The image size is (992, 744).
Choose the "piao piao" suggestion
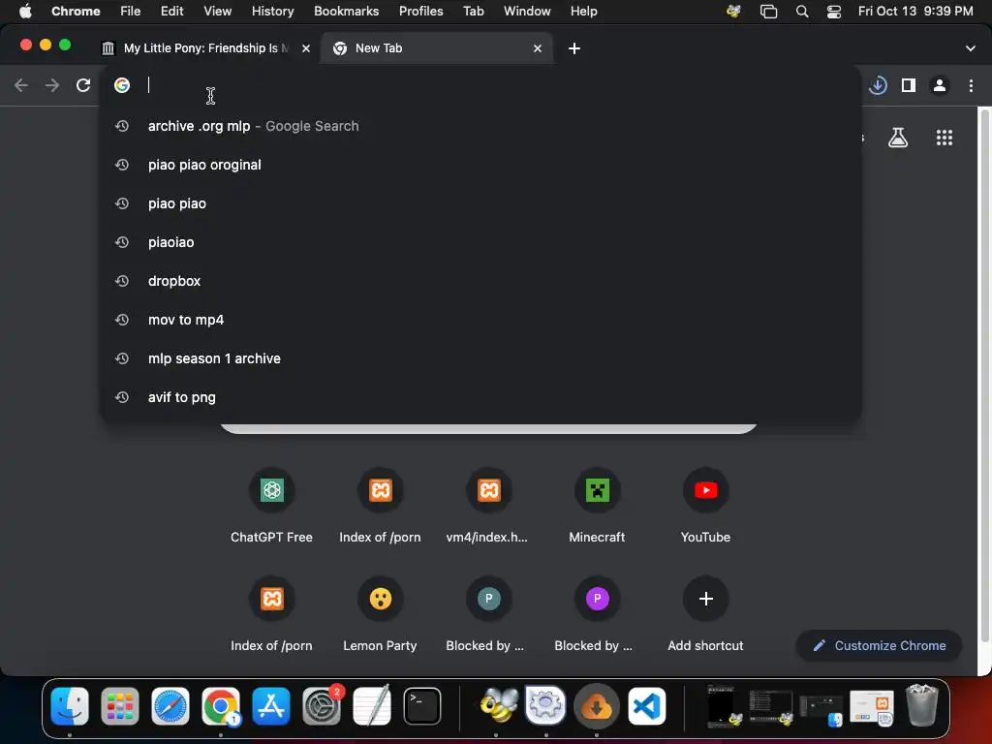click(480, 203)
